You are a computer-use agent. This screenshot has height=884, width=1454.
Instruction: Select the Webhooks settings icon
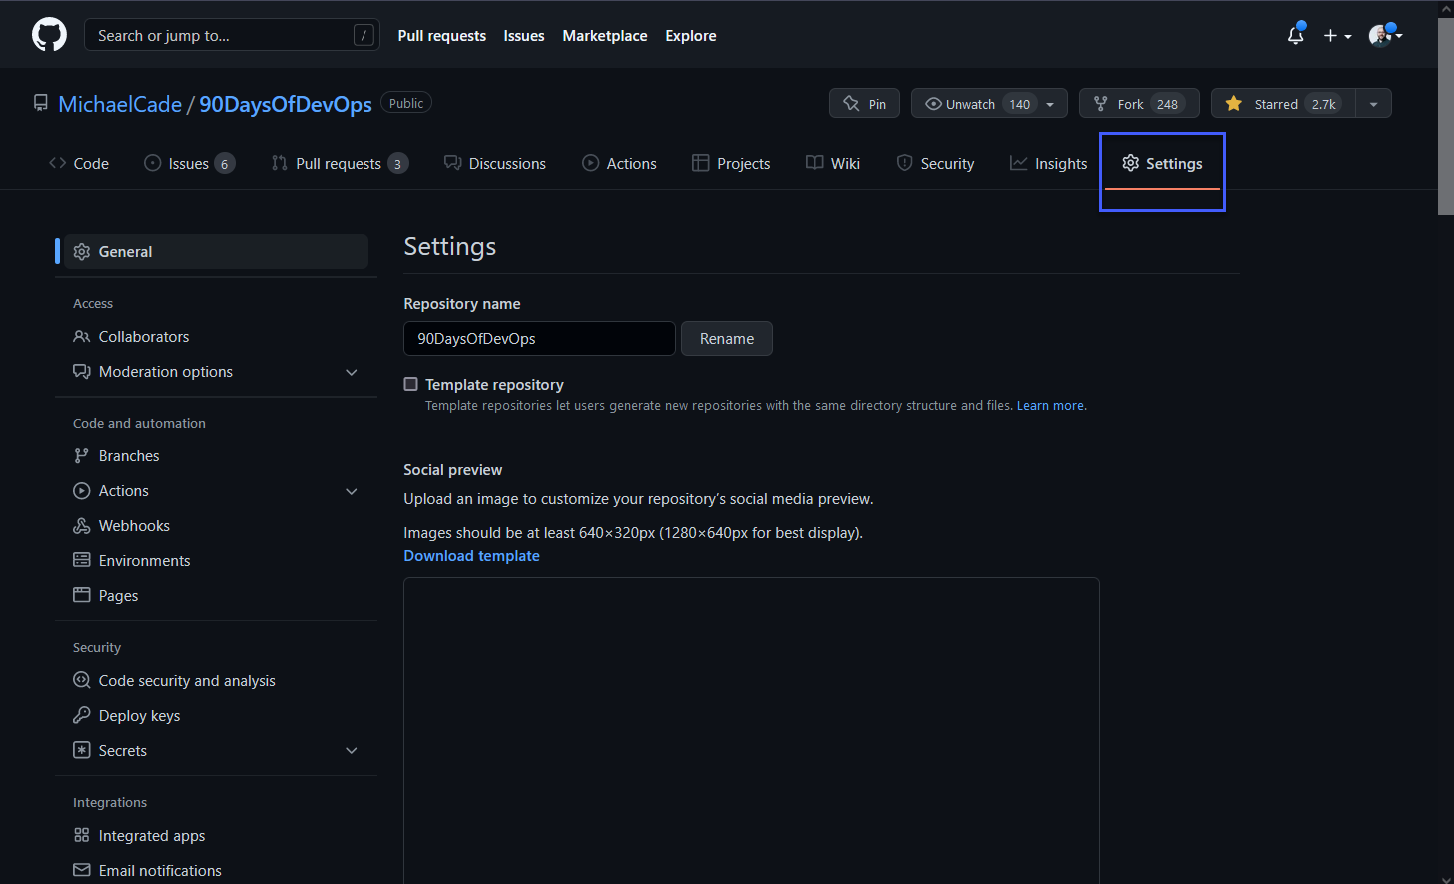81,525
